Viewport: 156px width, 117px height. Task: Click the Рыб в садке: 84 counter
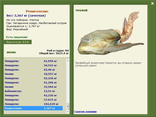pyautogui.click(x=58, y=50)
